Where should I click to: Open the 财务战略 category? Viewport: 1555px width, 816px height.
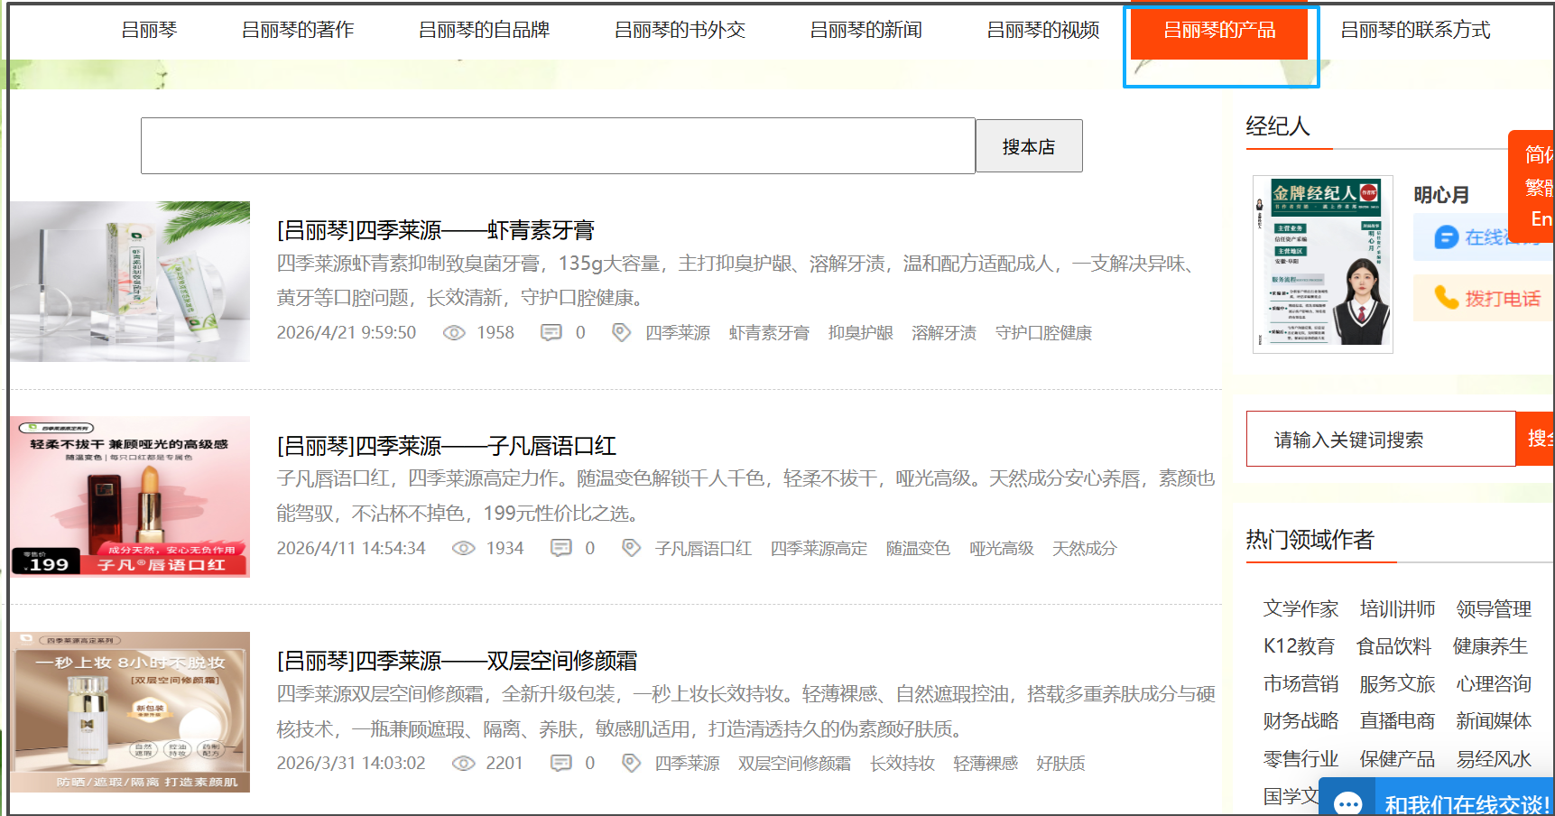click(1300, 721)
